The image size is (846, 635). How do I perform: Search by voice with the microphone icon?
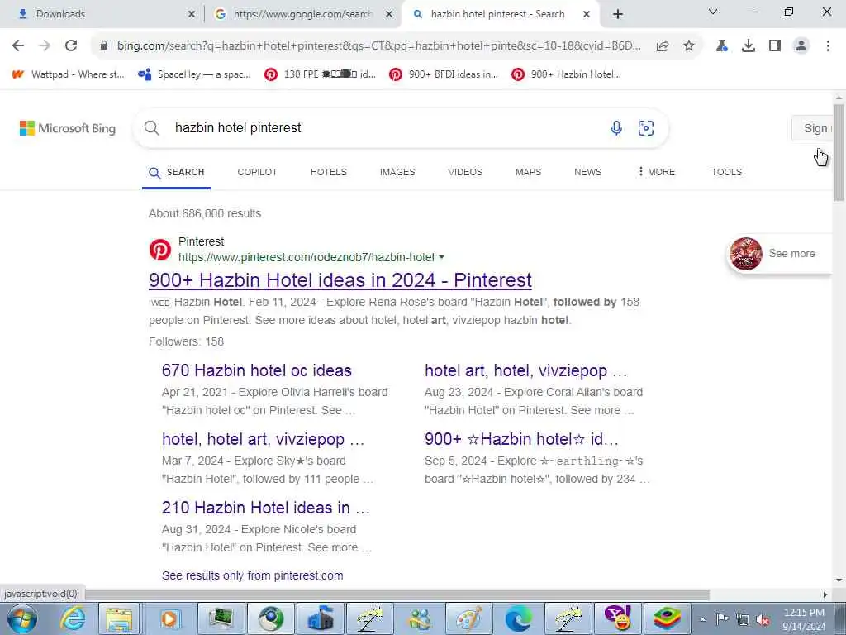tap(616, 128)
